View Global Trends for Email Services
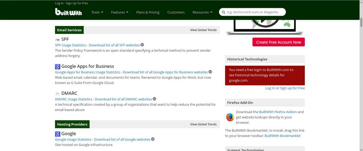Image resolution: width=363 pixels, height=151 pixels. point(203,30)
